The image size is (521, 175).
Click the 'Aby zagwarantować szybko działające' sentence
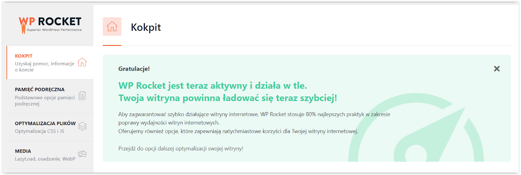[254, 118]
